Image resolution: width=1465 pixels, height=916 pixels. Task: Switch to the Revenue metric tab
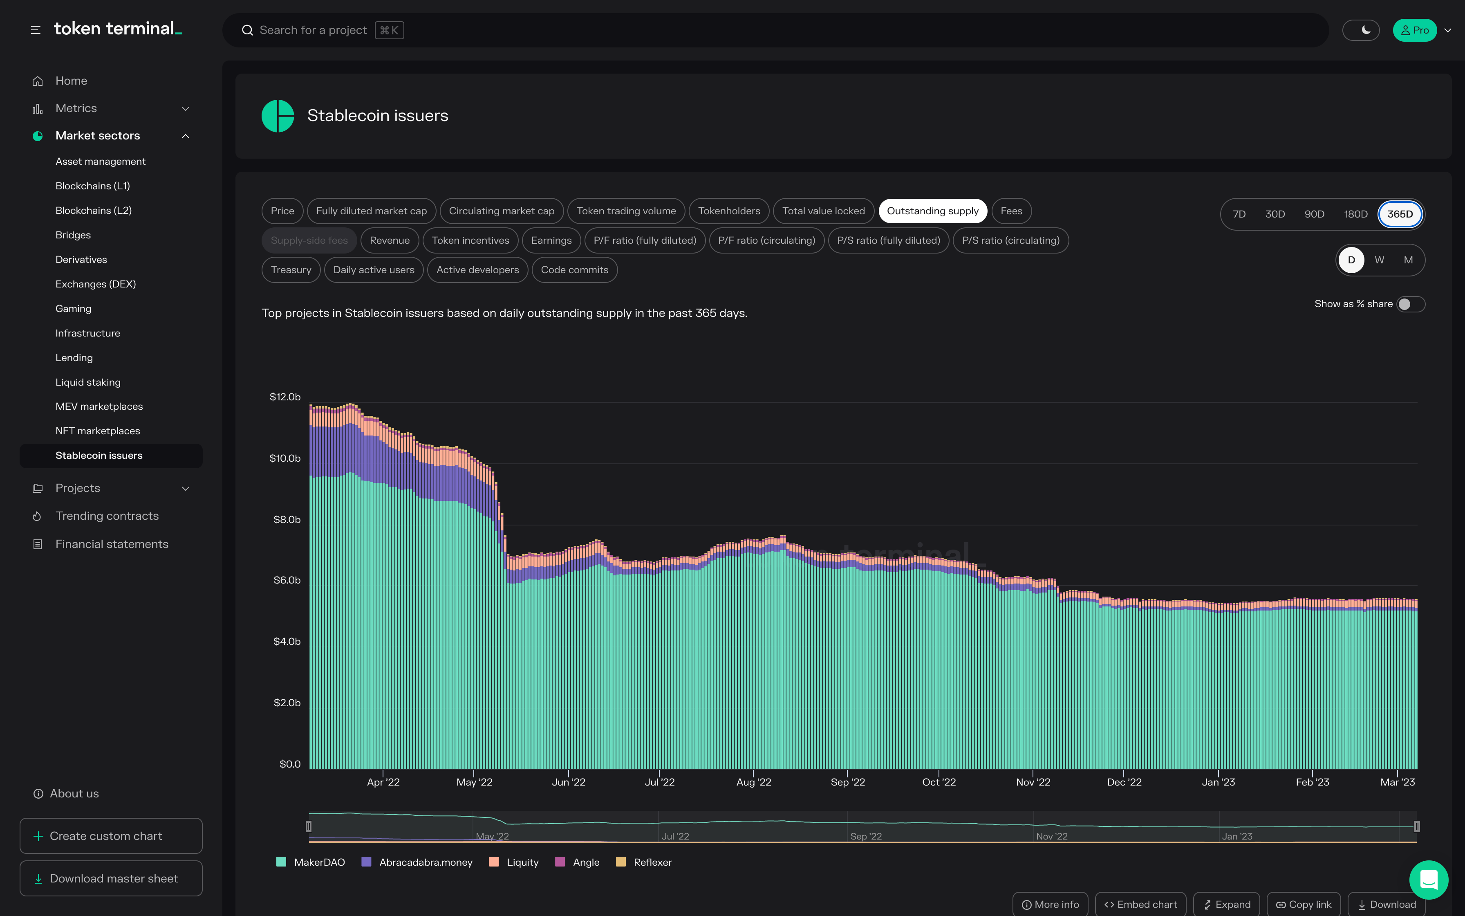point(389,240)
